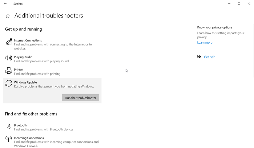Click the Windows Update refresh arrows icon
The width and height of the screenshot is (254, 148).
point(9,84)
